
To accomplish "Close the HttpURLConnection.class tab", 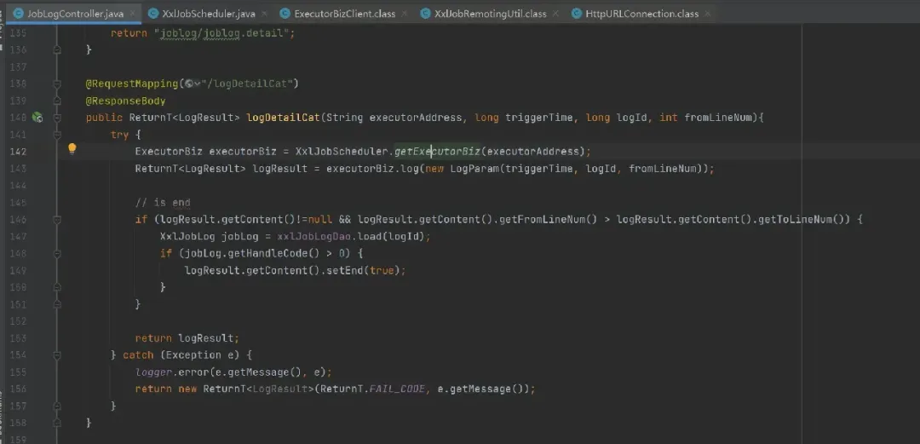I will 705,14.
